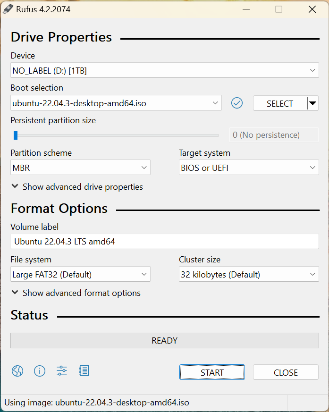Screen dimensions: 329x412
Task: Click the checksum checkmark icon beside Boot selection
Action: coord(237,103)
